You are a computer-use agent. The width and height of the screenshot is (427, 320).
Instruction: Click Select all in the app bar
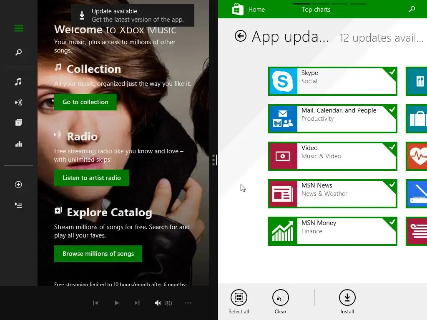(239, 302)
